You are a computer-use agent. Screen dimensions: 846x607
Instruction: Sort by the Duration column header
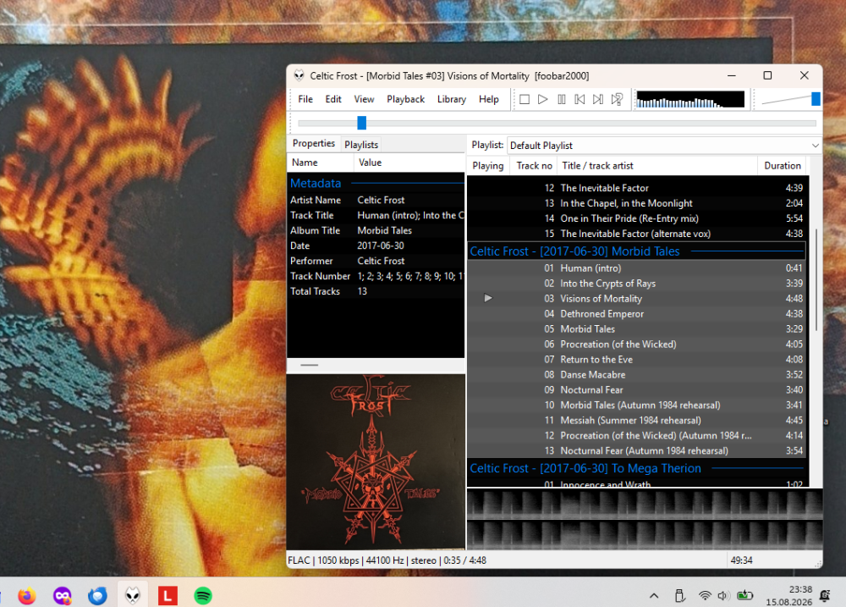(783, 166)
